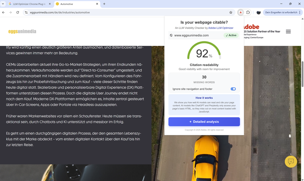The image size is (304, 181).
Task: Click the site information icon in address bar
Action: pyautogui.click(x=26, y=13)
